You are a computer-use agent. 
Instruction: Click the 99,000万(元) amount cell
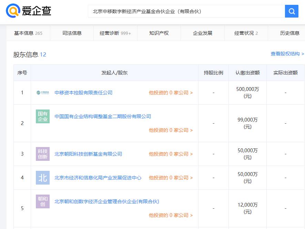[247, 123]
